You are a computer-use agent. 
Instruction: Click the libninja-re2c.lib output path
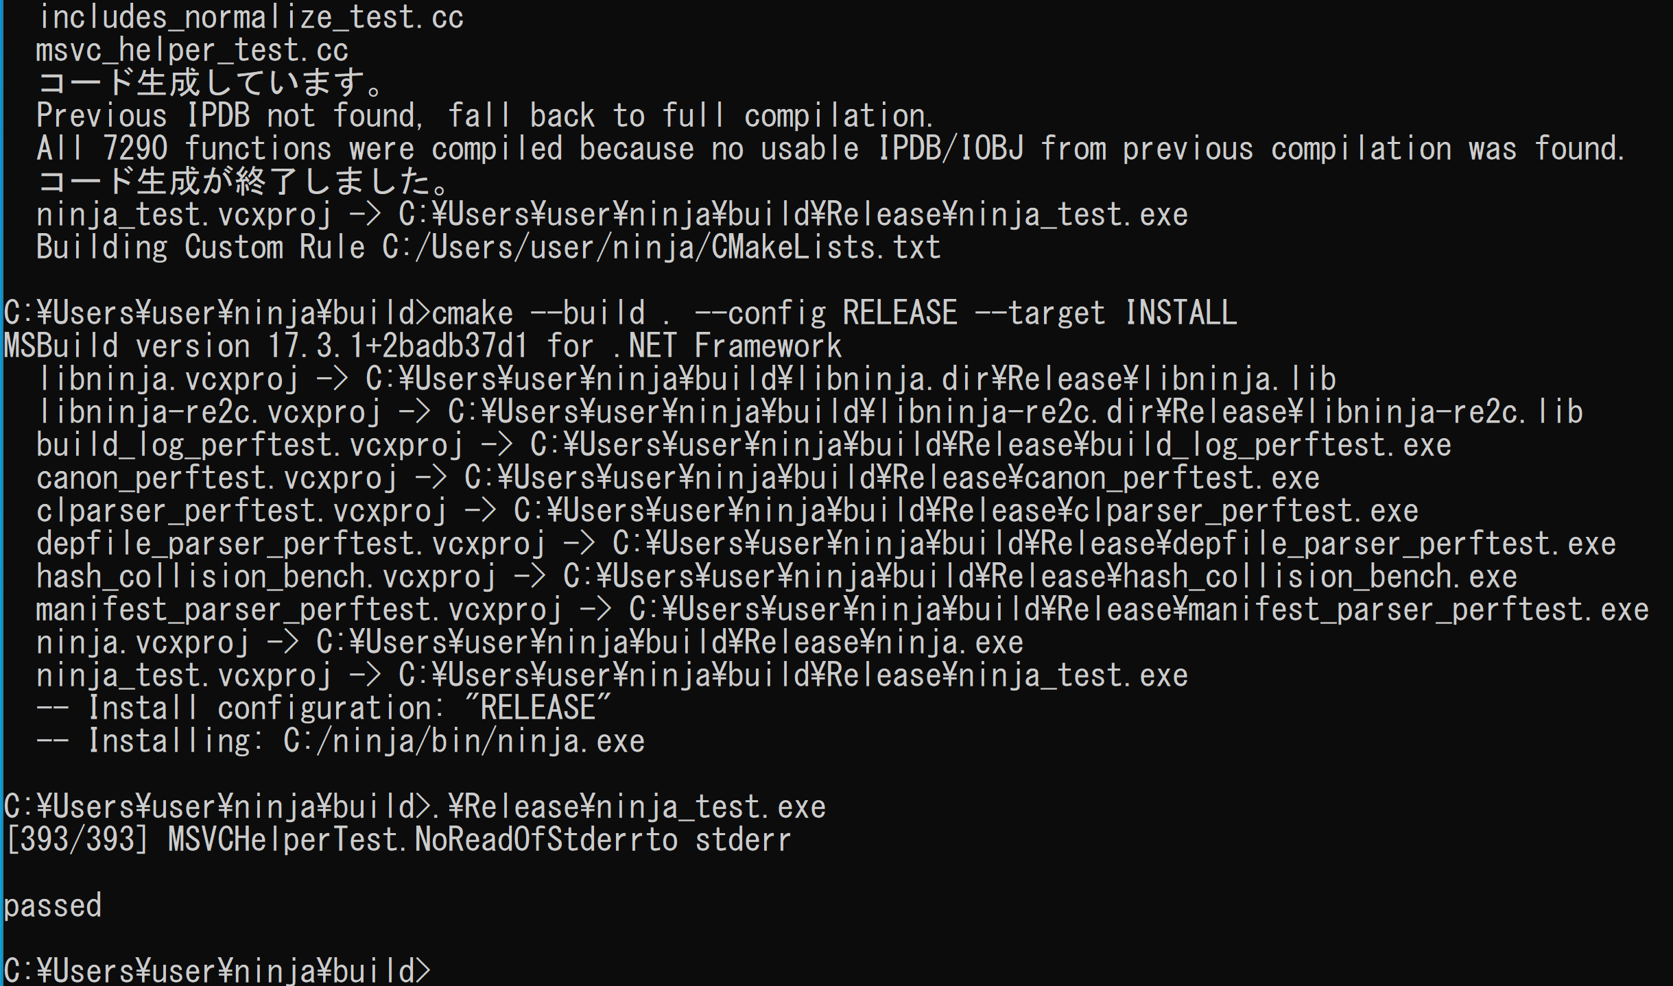(x=1015, y=412)
